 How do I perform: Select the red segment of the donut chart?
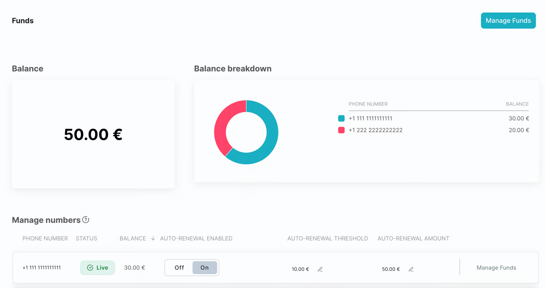(222, 125)
